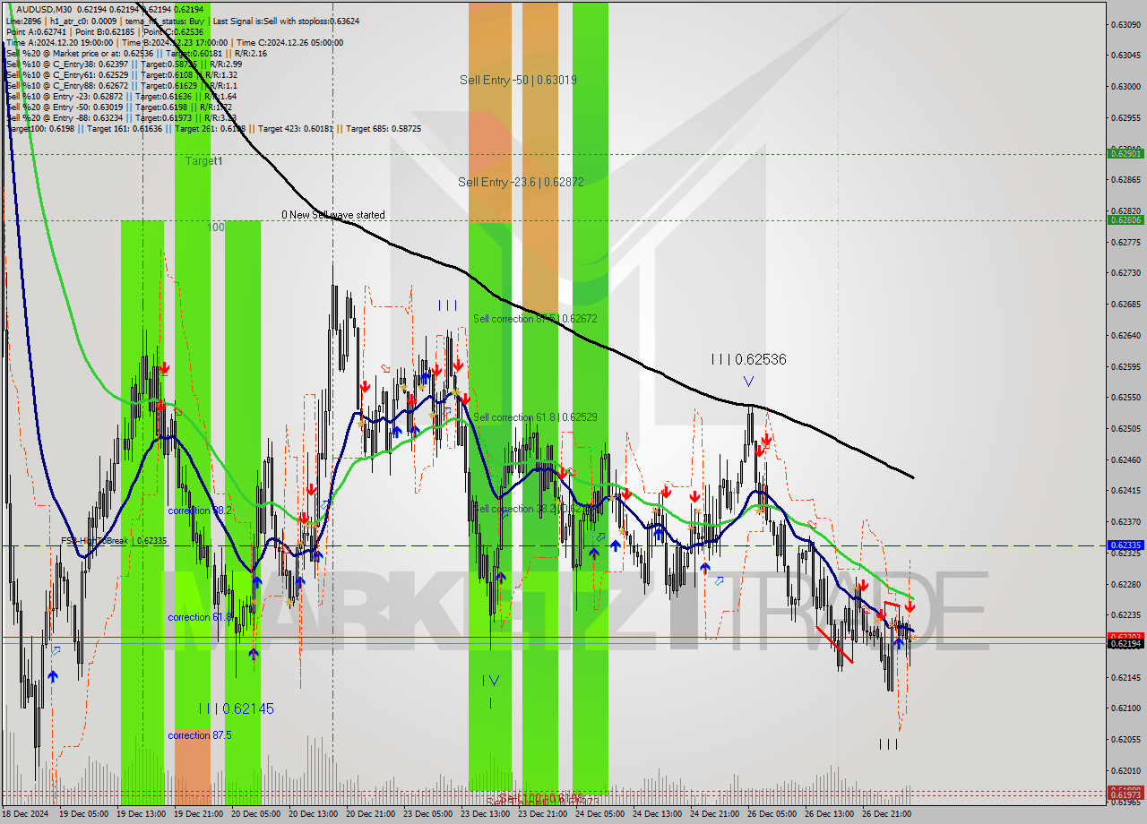Click the 0.62460 price axis label

pos(1125,459)
